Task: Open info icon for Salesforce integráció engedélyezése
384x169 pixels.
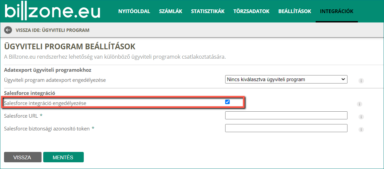Action: tap(359, 104)
